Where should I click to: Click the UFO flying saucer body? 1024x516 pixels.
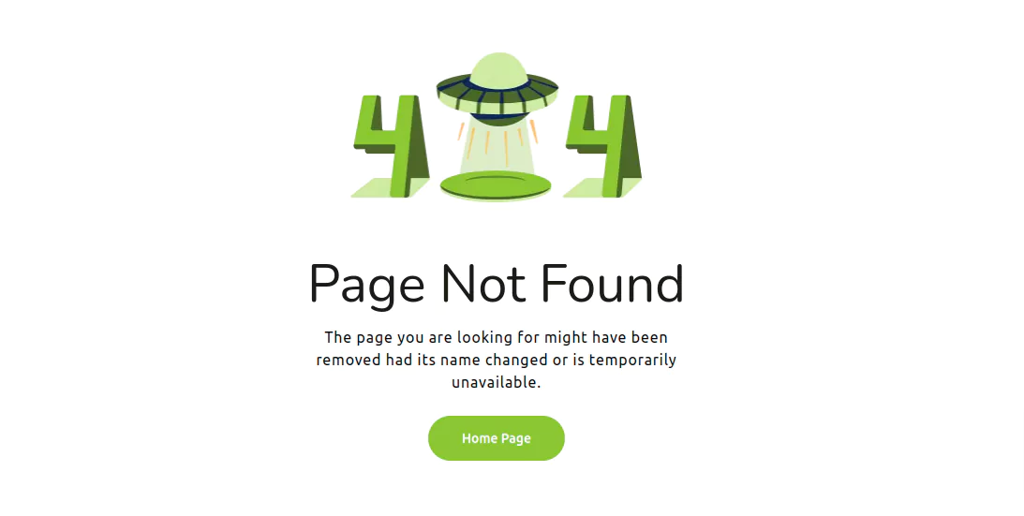[x=497, y=92]
